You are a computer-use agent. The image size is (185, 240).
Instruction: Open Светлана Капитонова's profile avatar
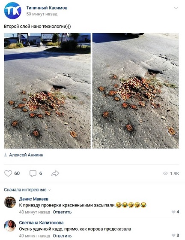(x=10, y=226)
